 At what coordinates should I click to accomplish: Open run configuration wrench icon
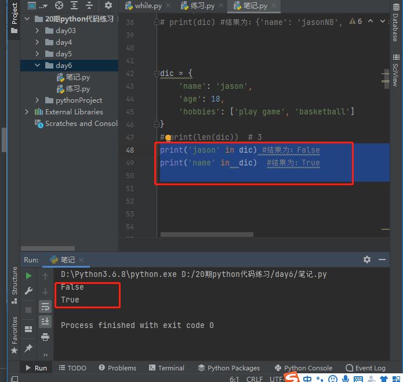28,291
